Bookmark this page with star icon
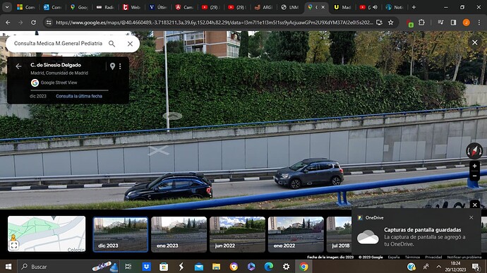Screen dimensions: 487x273 (x=391, y=23)
